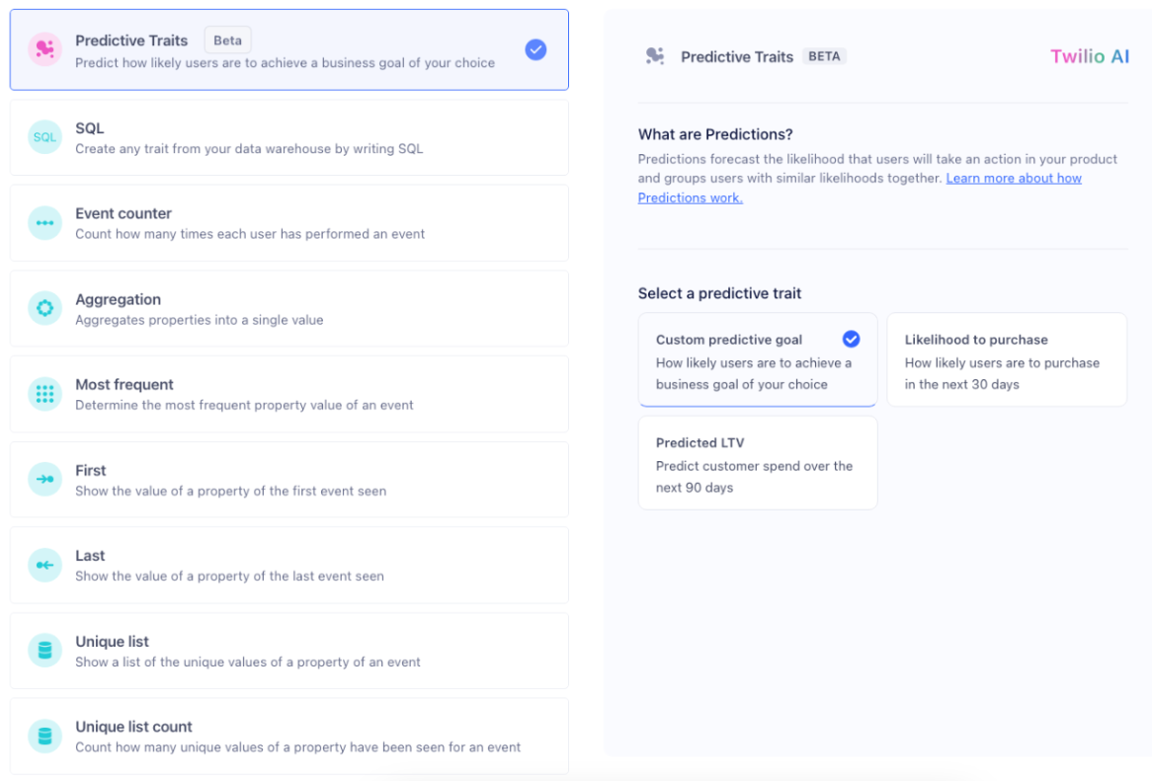Viewport: 1152px width, 781px height.
Task: Click the SQL trait icon
Action: [44, 137]
